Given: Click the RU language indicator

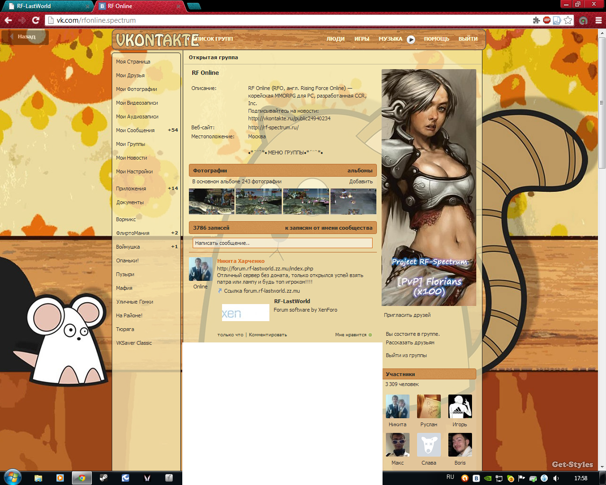Looking at the screenshot, I should 450,477.
